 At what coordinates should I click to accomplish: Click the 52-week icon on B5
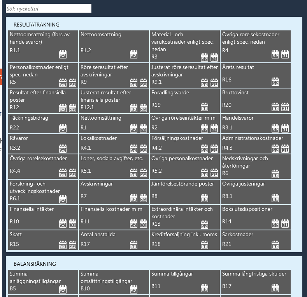(x=63, y=289)
